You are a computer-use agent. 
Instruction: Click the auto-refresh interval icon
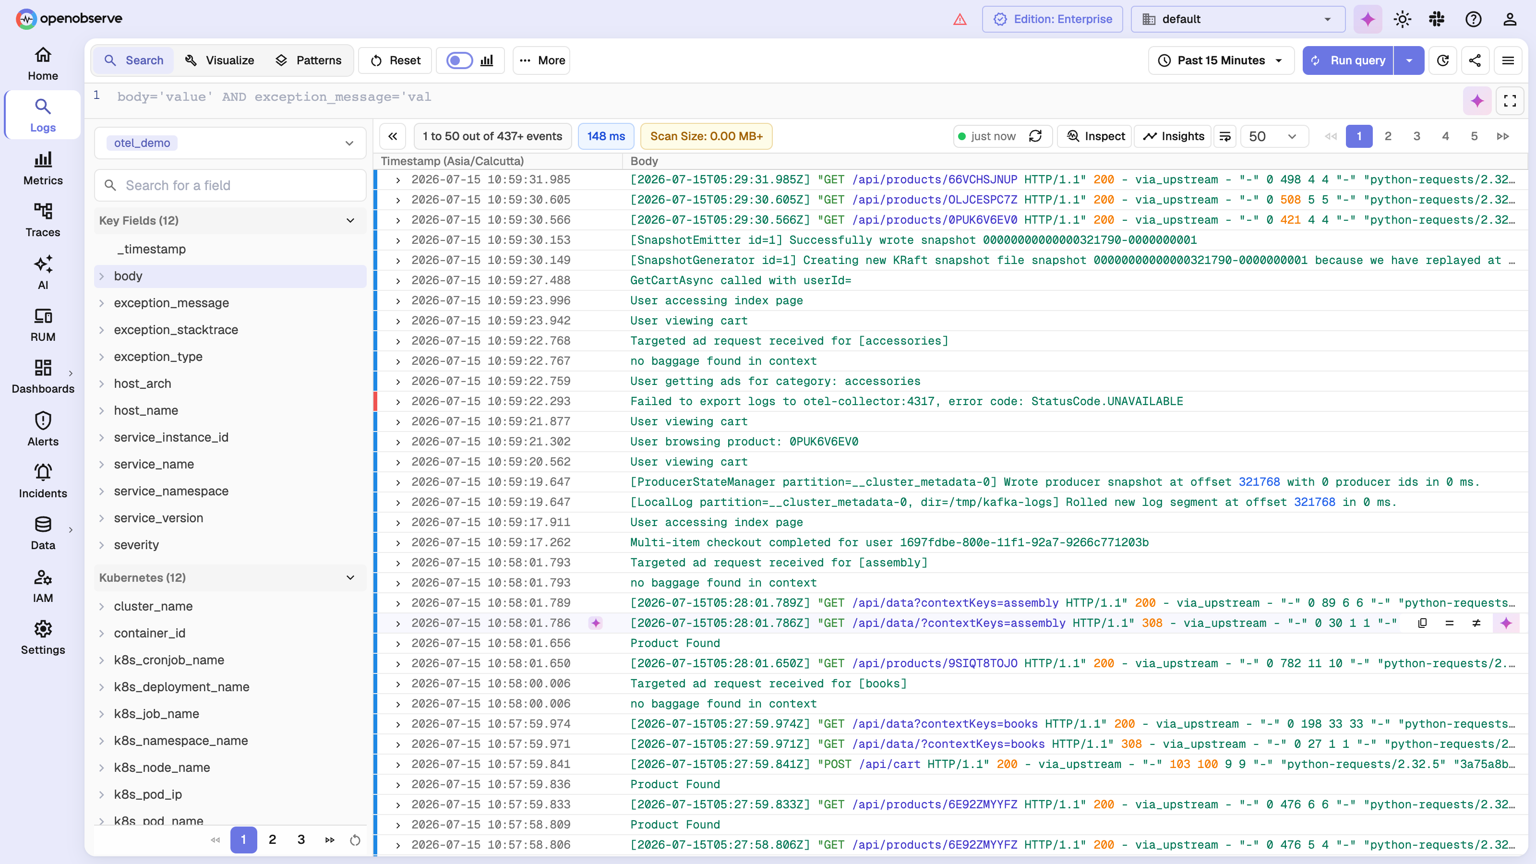pyautogui.click(x=1443, y=60)
